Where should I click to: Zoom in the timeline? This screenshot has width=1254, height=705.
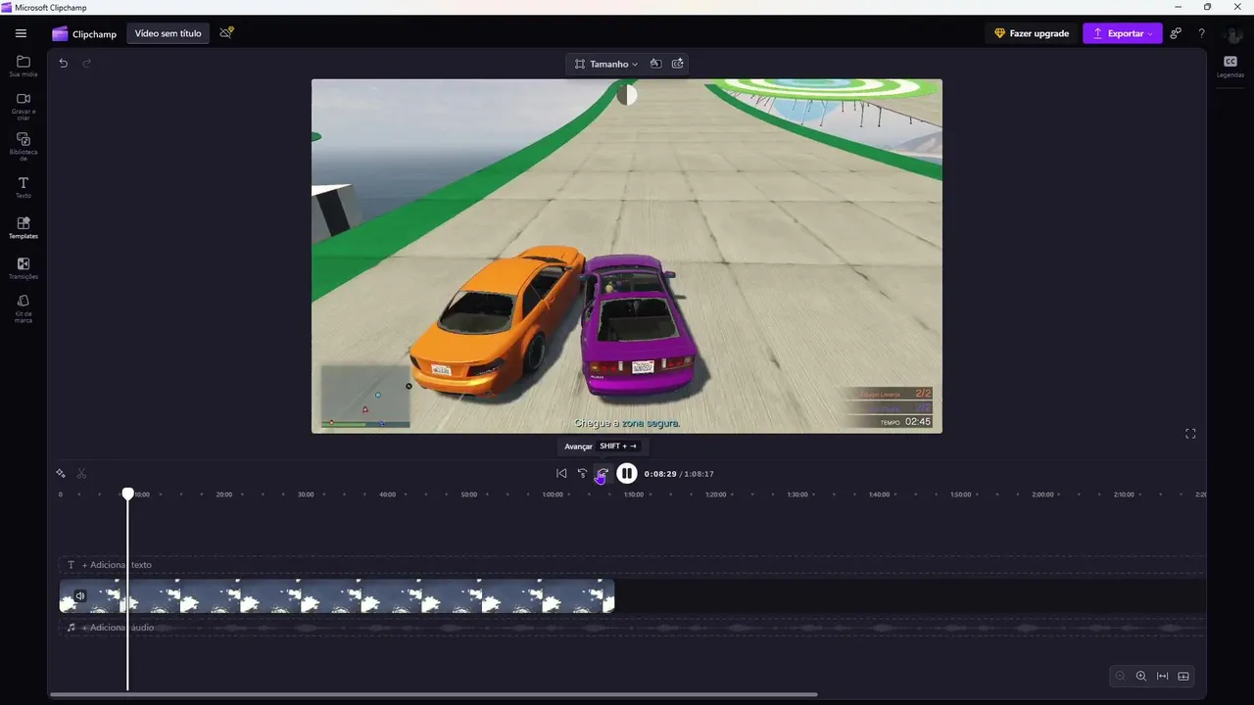1141,677
